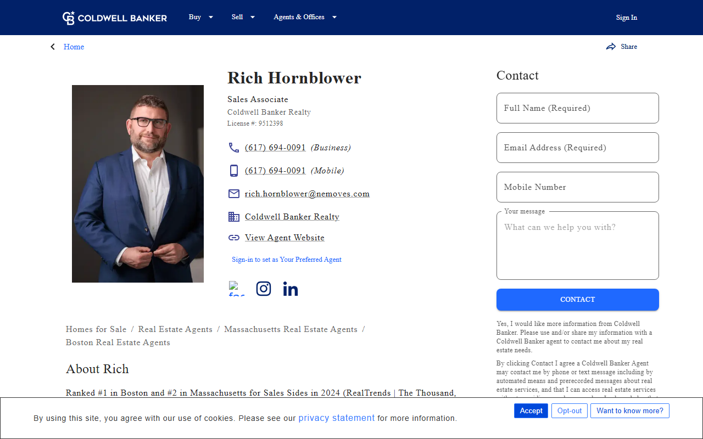
Task: Open View Agent Website link
Action: [284, 238]
